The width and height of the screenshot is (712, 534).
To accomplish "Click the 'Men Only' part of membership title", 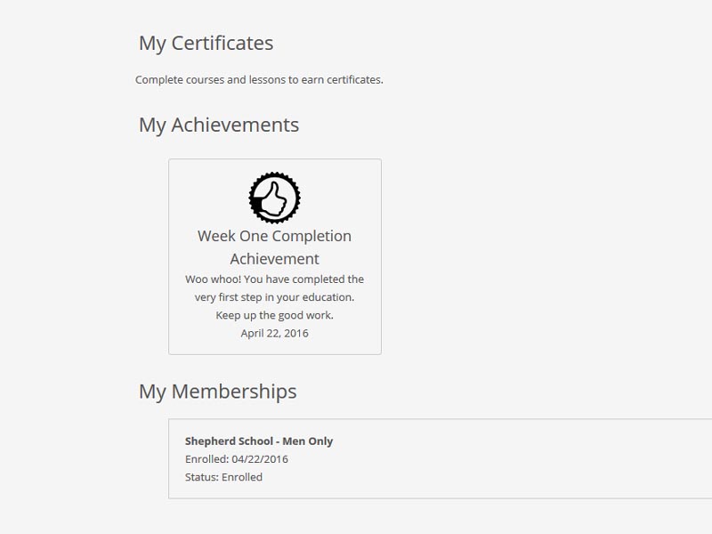I will [307, 441].
